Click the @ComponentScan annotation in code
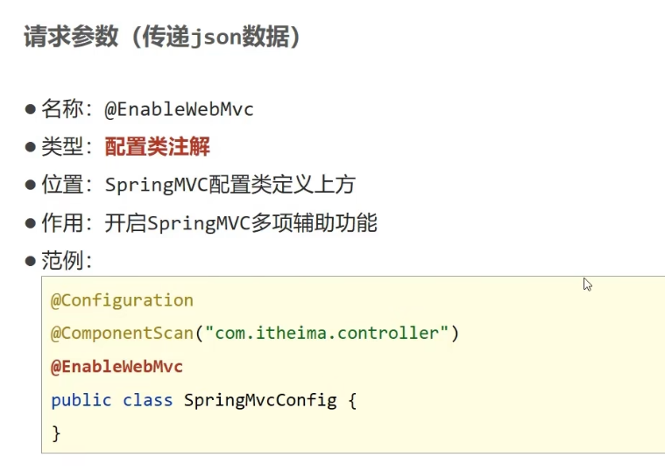The width and height of the screenshot is (665, 471). click(x=122, y=334)
